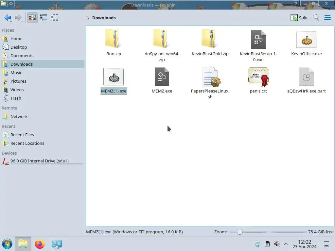Select KevinBlastGold.zip archive icon
This screenshot has height=251, width=335.
(210, 39)
